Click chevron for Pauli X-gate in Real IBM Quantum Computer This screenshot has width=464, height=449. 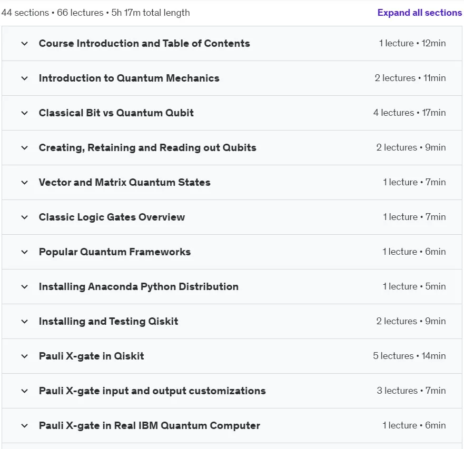(25, 426)
